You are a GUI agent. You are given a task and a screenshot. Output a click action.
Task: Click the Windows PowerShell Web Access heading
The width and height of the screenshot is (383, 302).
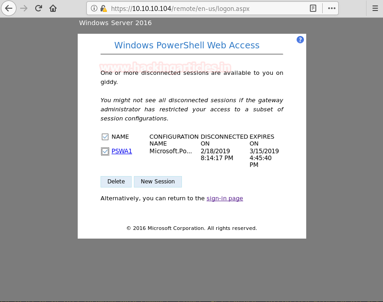pos(187,45)
